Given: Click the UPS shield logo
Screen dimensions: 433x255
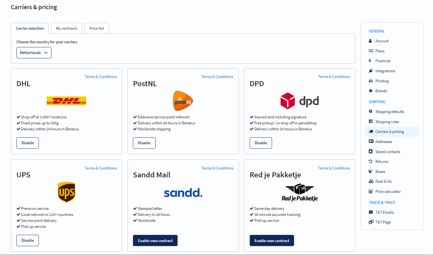Looking at the screenshot, I should pyautogui.click(x=66, y=192).
